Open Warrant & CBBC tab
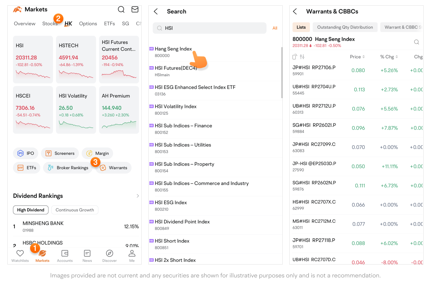Viewport: 431px width, 285px height. tap(402, 27)
